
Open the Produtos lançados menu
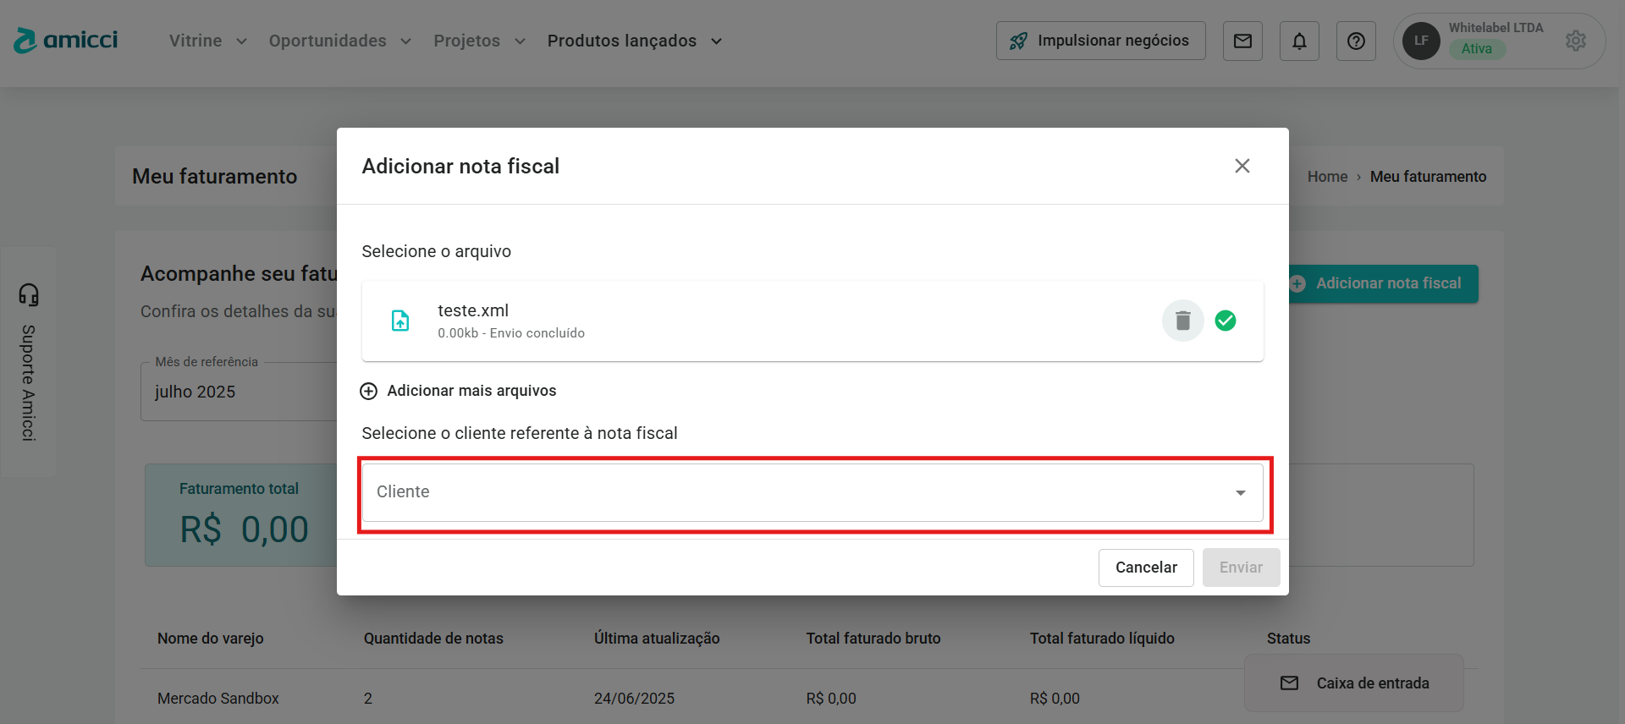tap(634, 41)
